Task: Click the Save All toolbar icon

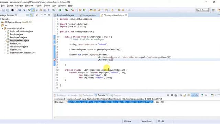Action: 8,10
